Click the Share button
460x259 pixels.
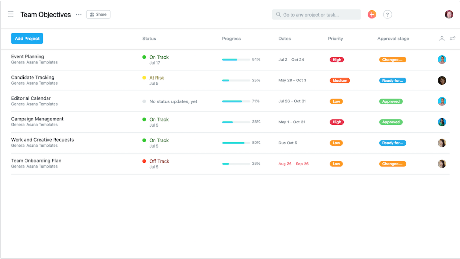coord(98,14)
